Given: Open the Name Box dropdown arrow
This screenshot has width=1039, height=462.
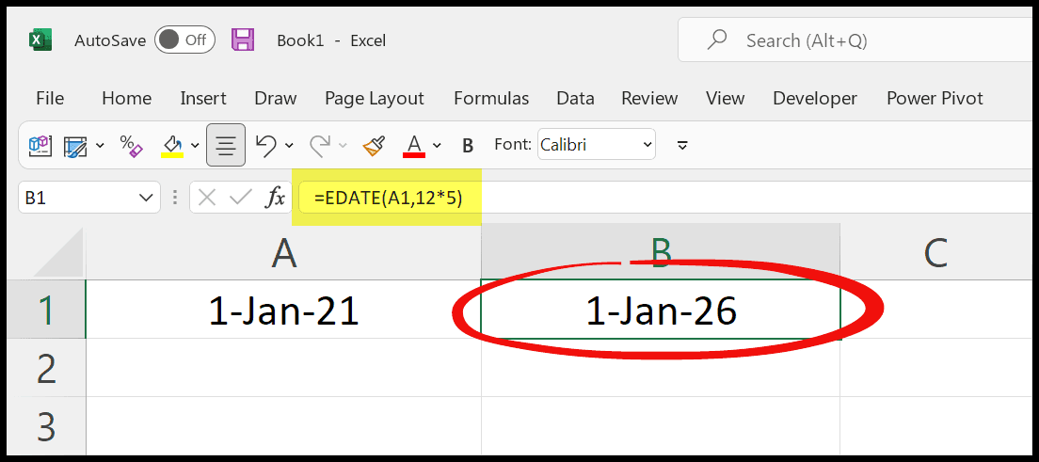Looking at the screenshot, I should coord(145,198).
